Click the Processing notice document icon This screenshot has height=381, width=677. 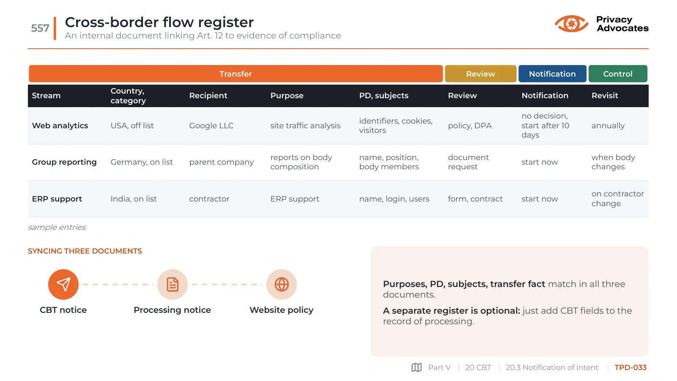click(173, 284)
